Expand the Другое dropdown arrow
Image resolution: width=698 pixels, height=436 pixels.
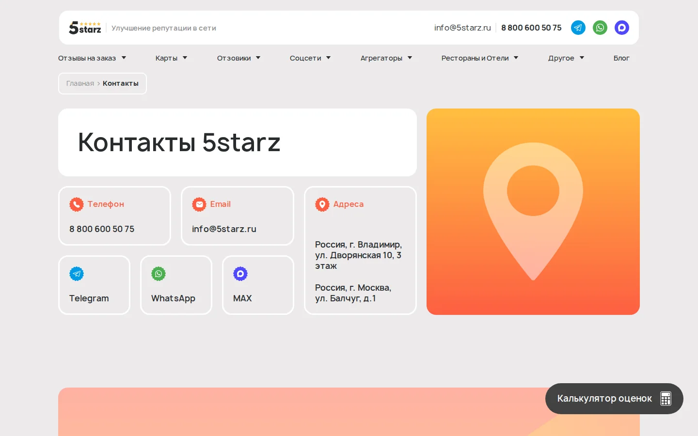pos(582,58)
